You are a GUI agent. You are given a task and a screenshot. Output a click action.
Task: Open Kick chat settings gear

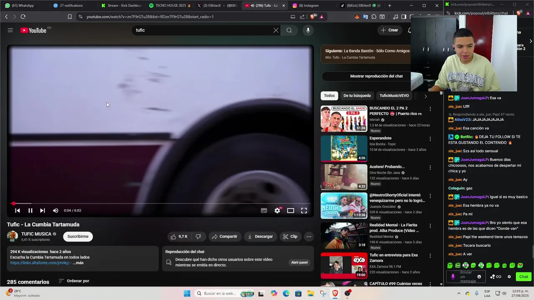click(509, 277)
